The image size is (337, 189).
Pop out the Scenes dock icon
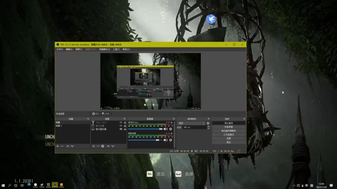coord(88,119)
